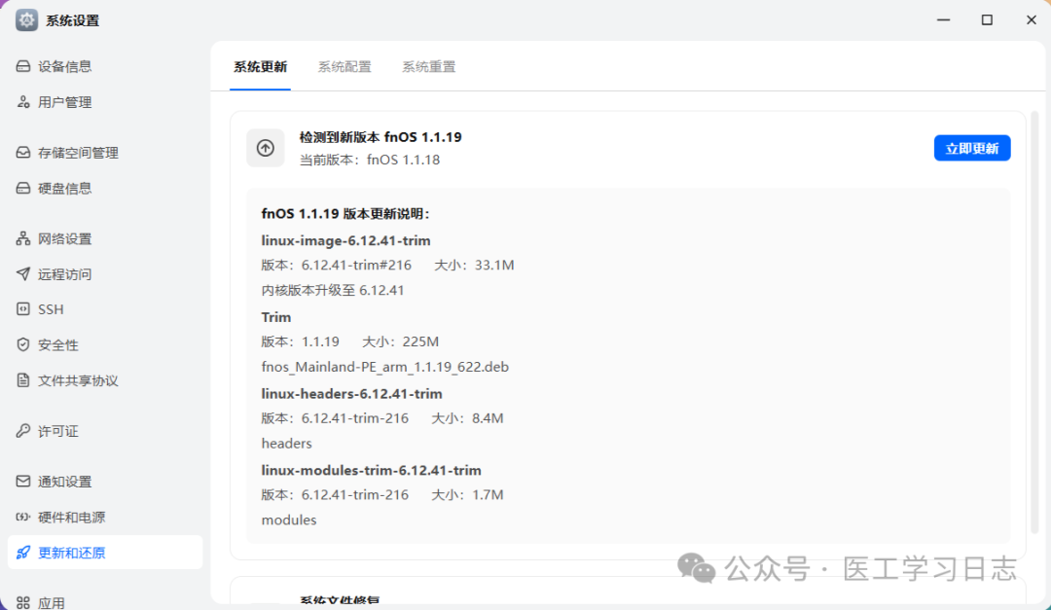The width and height of the screenshot is (1051, 610).
Task: Open the 许可证 license page
Action: click(54, 430)
